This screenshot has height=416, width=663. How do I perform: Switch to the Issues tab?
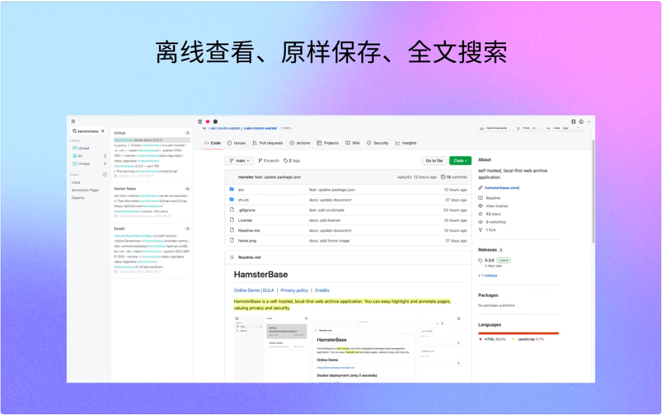tap(236, 143)
